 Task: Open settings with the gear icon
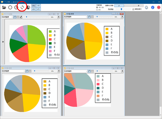(147, 7)
